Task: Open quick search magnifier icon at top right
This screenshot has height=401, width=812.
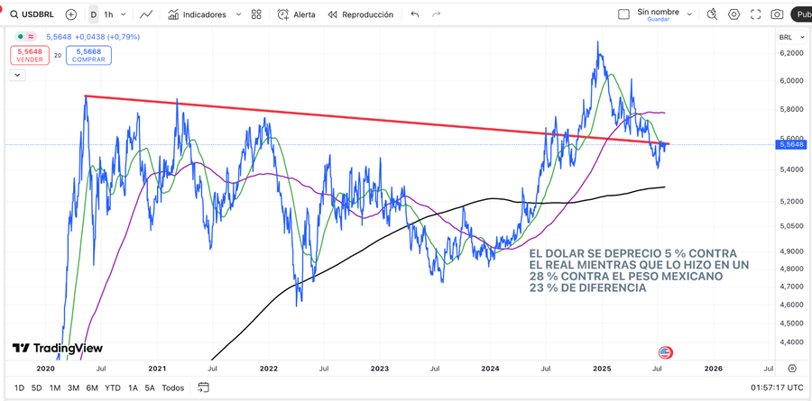Action: point(712,14)
